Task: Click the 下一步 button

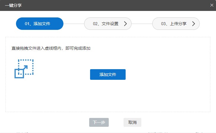Action: (99, 122)
